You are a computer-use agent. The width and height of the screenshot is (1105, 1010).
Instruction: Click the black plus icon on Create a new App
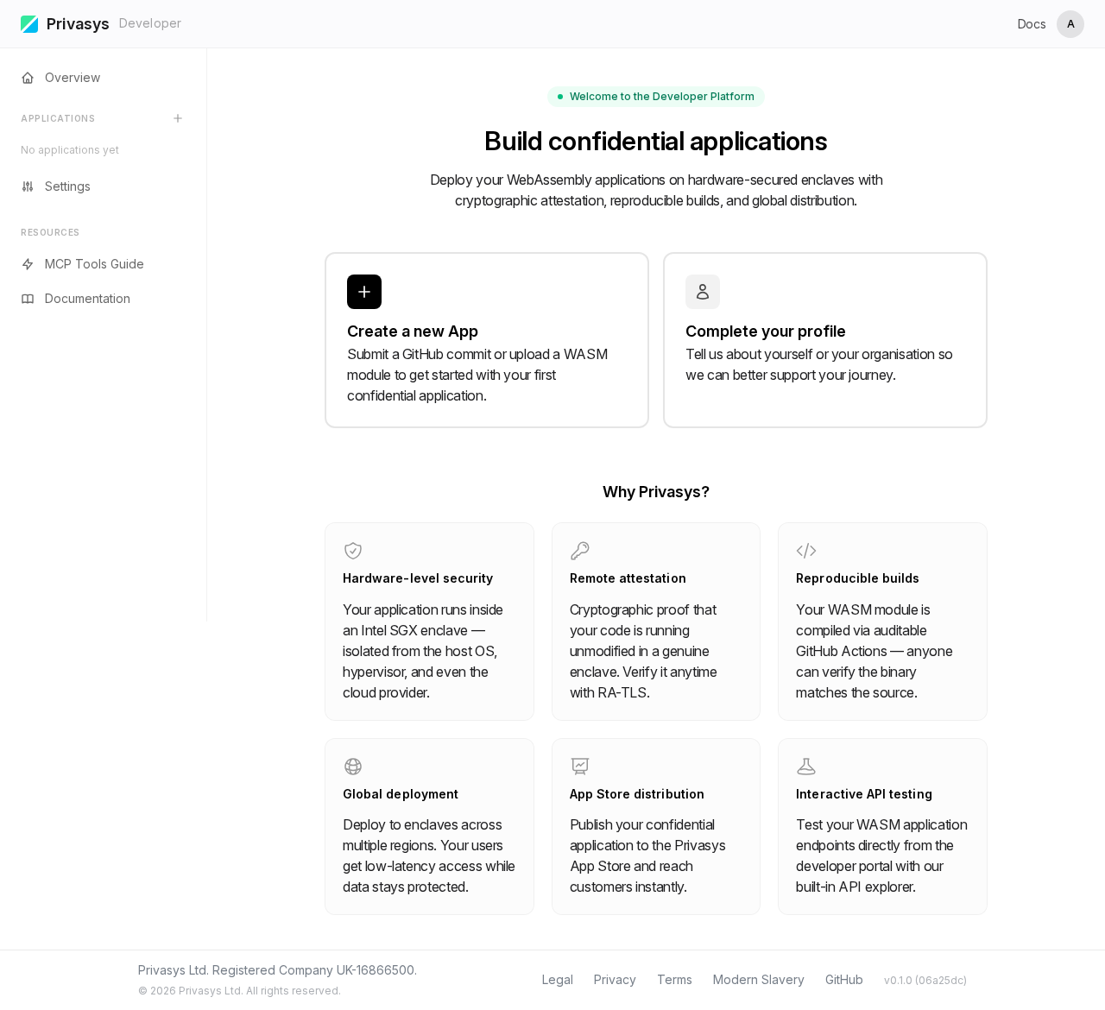[364, 292]
